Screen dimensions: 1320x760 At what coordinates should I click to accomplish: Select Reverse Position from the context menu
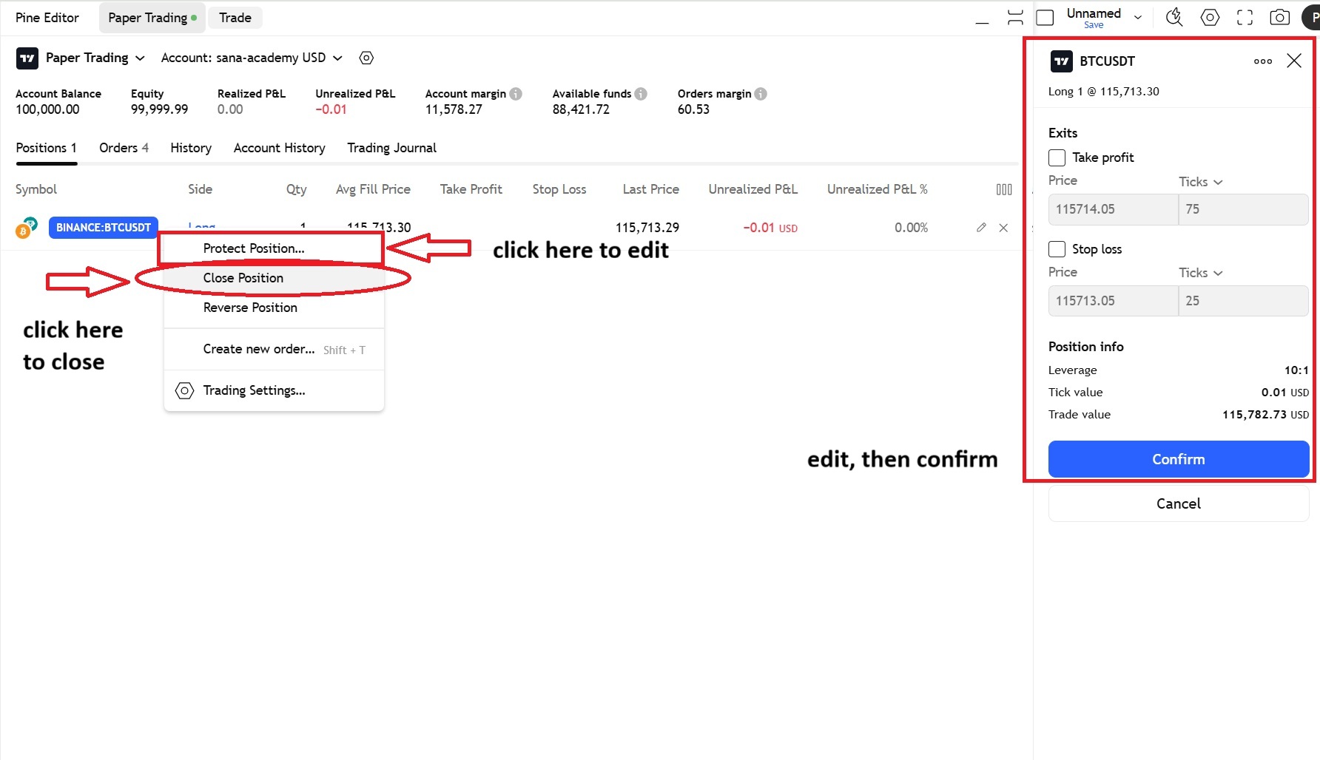click(x=250, y=308)
